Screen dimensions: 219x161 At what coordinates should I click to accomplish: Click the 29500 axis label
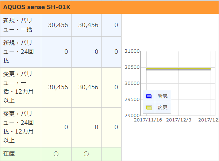pos(132,100)
